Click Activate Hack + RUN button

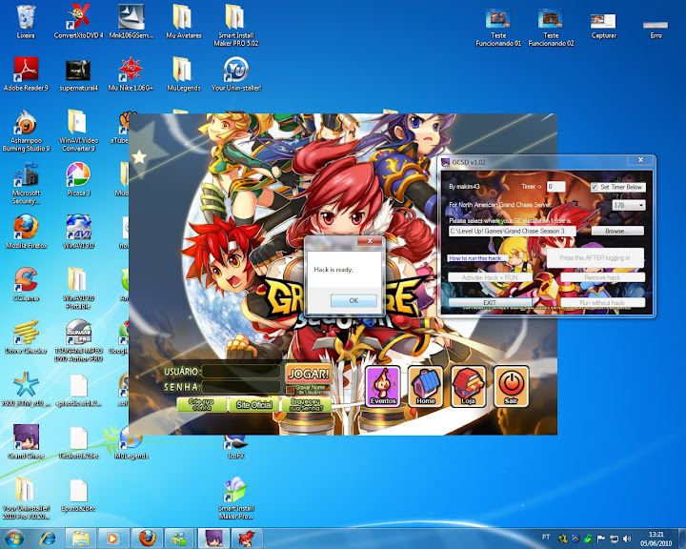(x=490, y=277)
